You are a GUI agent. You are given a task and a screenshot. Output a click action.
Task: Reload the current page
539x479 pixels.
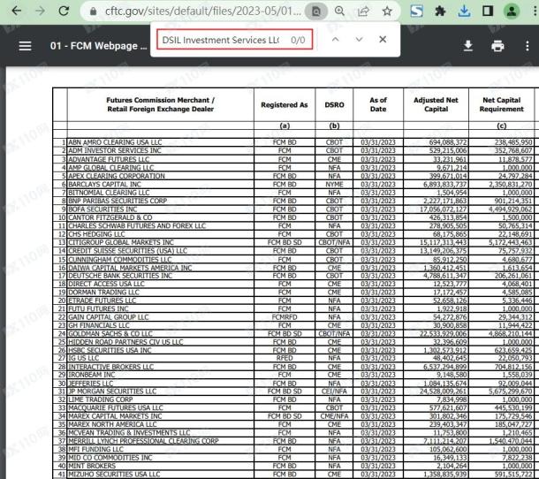click(x=64, y=11)
